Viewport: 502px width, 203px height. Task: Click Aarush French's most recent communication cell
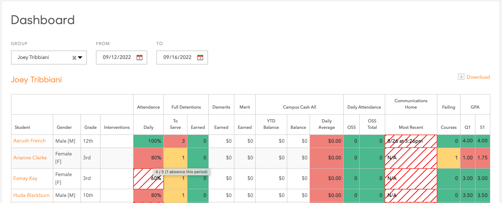[x=411, y=141]
